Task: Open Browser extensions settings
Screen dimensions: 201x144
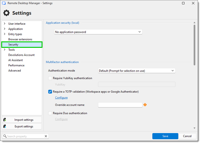Action: click(20, 39)
